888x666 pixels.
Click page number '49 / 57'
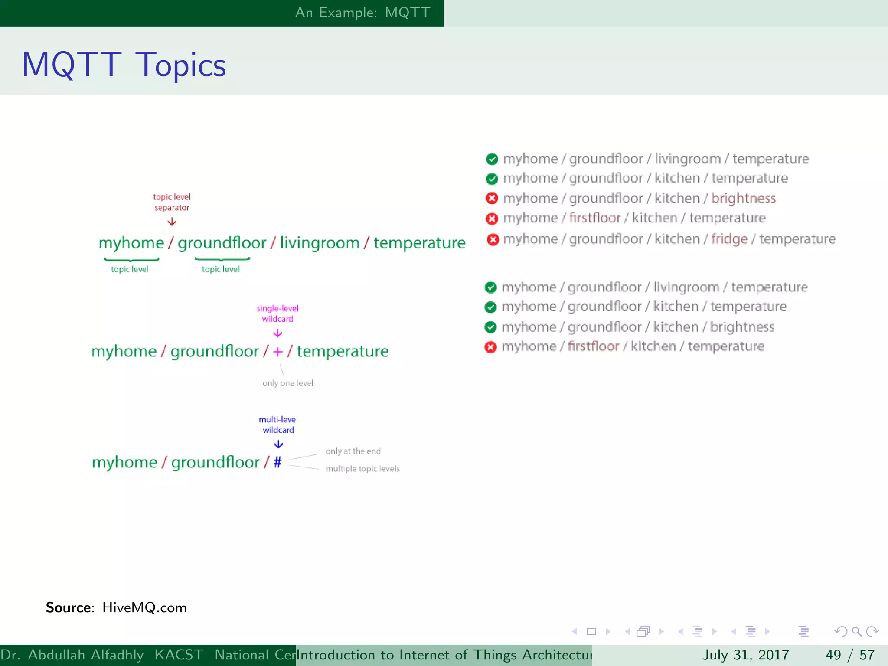click(x=850, y=655)
